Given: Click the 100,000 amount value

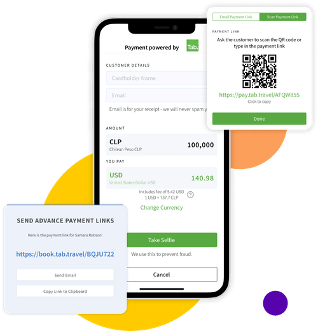Looking at the screenshot, I should 200,145.
